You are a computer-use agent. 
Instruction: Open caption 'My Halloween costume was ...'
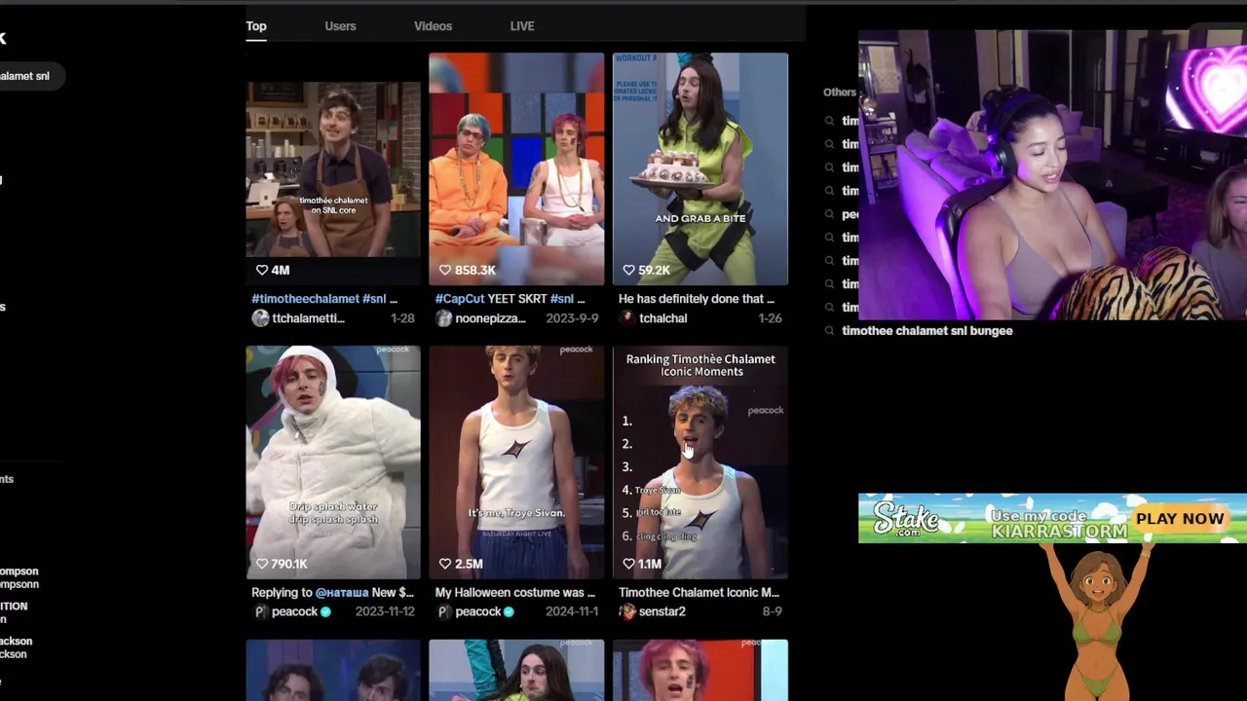coord(514,592)
